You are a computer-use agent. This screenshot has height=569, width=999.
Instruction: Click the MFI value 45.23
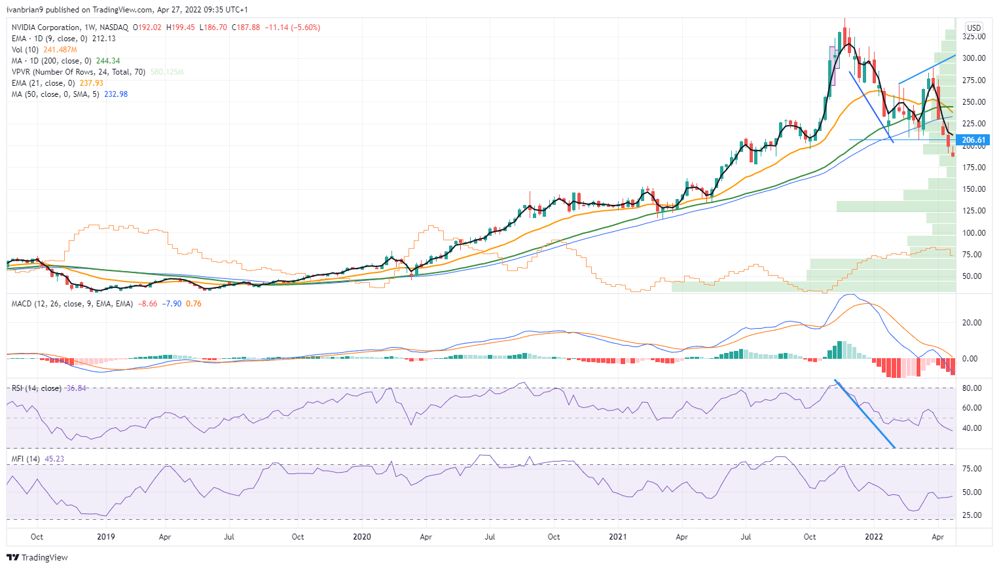54,459
